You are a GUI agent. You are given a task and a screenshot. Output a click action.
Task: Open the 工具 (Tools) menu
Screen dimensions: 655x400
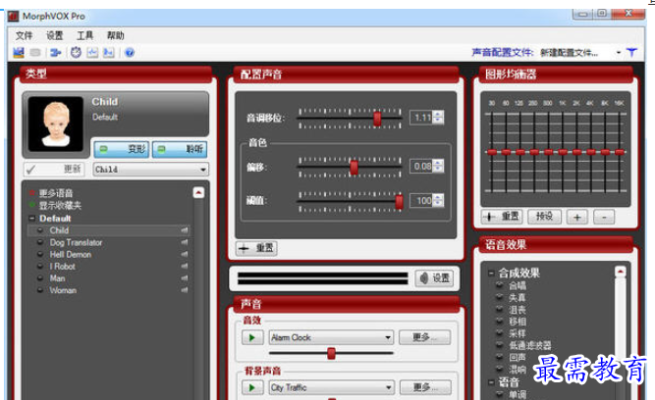coord(84,35)
